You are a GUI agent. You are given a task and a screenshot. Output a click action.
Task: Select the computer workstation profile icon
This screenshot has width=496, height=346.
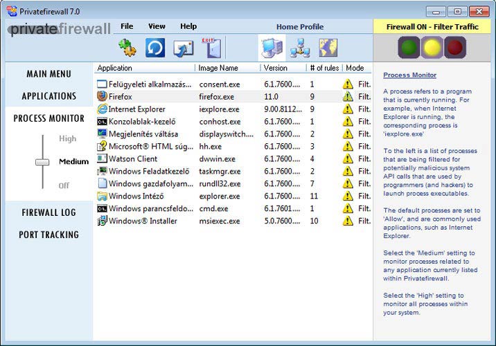coord(272,48)
